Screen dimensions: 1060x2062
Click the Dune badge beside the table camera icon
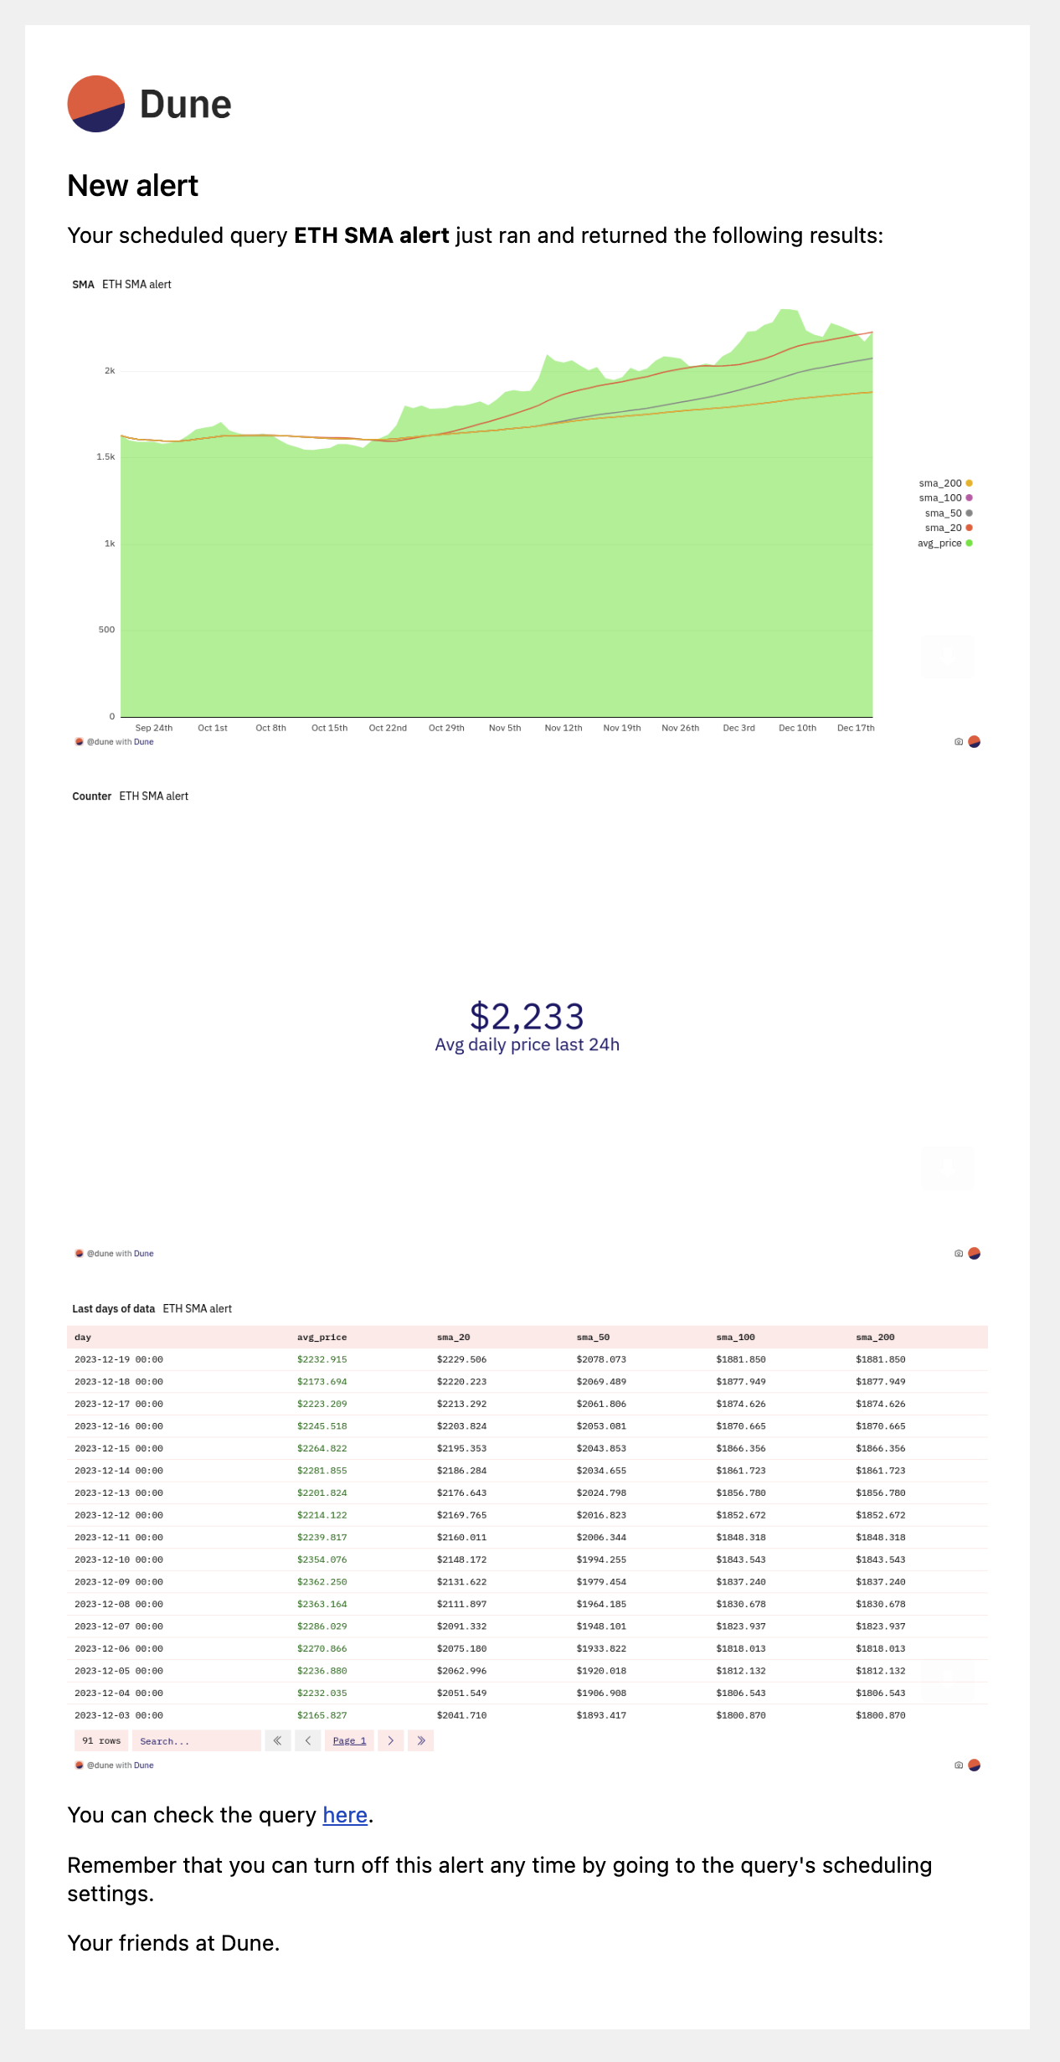pos(975,1766)
